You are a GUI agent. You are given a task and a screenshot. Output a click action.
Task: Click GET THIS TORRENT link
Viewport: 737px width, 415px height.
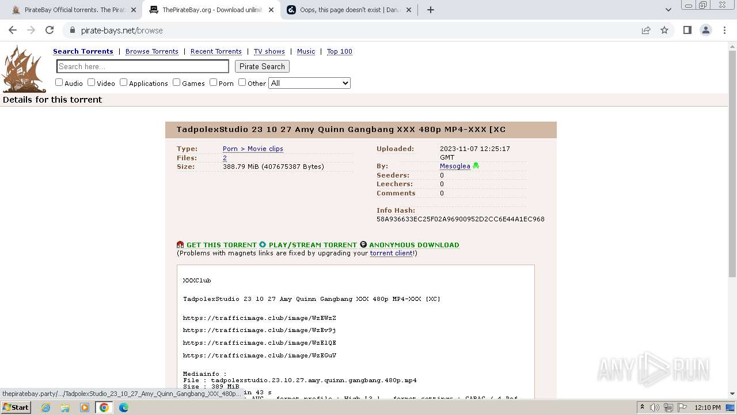[222, 245]
